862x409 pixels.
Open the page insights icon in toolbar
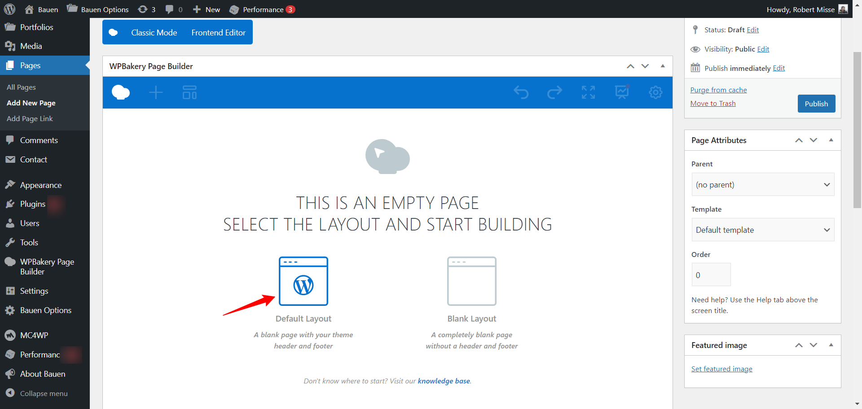click(622, 92)
